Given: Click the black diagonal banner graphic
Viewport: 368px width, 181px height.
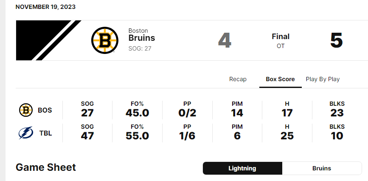Looking at the screenshot, I should tap(47, 40).
